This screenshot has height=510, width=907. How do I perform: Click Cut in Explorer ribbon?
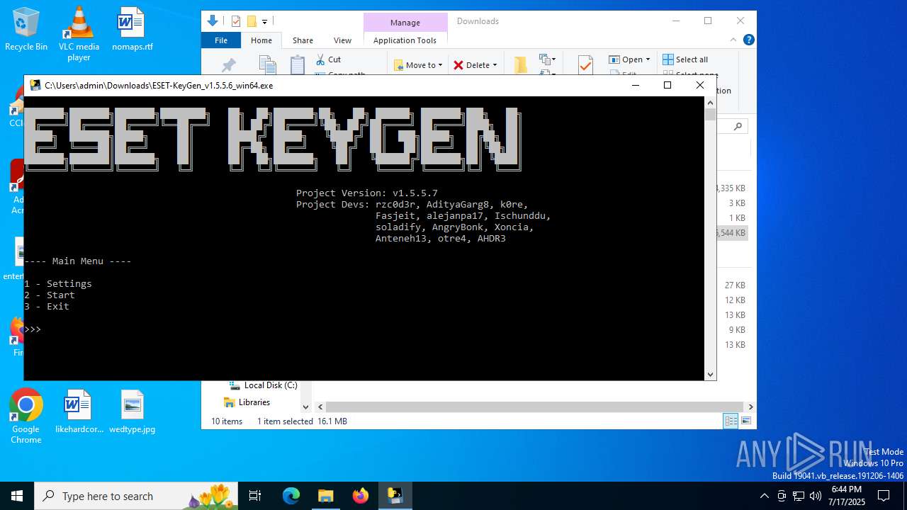329,59
